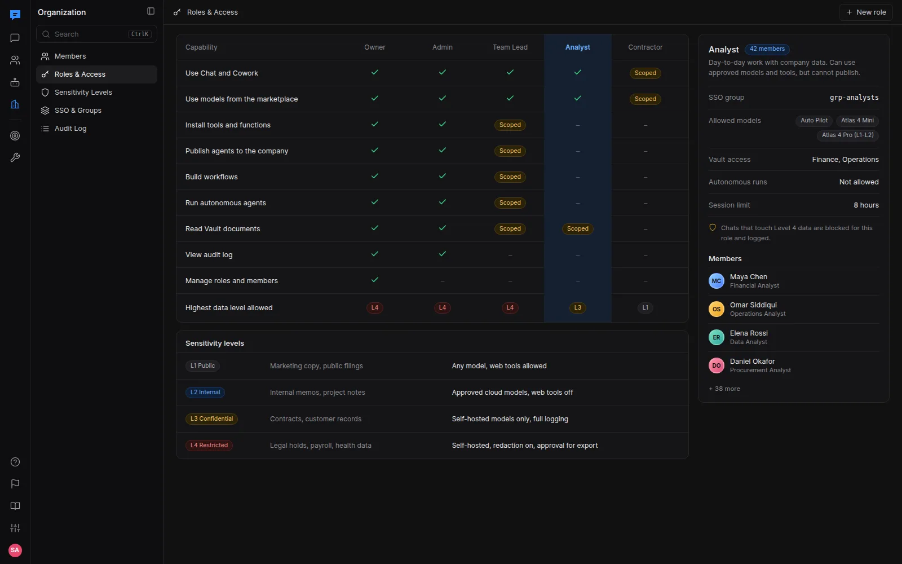Screen dimensions: 902x564
Task: Open Sensitivity Levels page
Action: click(96, 92)
